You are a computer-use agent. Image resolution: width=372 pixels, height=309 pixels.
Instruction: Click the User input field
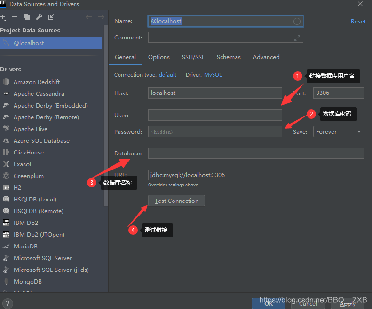(x=215, y=115)
